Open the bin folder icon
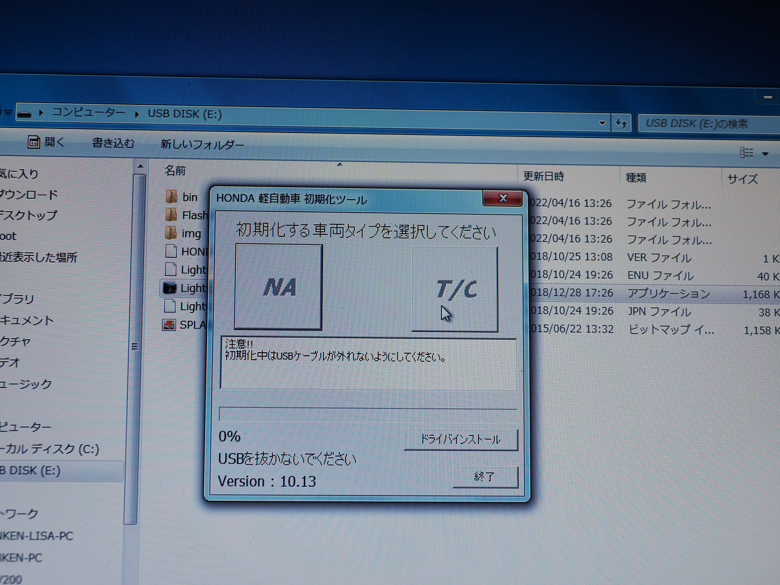This screenshot has height=585, width=780. pos(172,197)
